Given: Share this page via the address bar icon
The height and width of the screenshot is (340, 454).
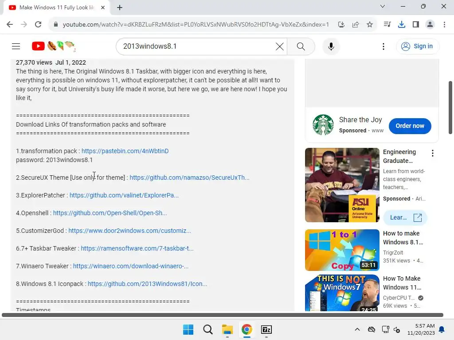Looking at the screenshot, I should point(356,24).
